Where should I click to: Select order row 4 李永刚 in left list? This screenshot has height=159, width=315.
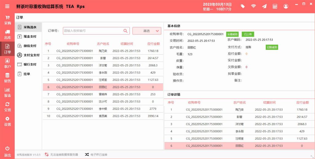(x=103, y=73)
